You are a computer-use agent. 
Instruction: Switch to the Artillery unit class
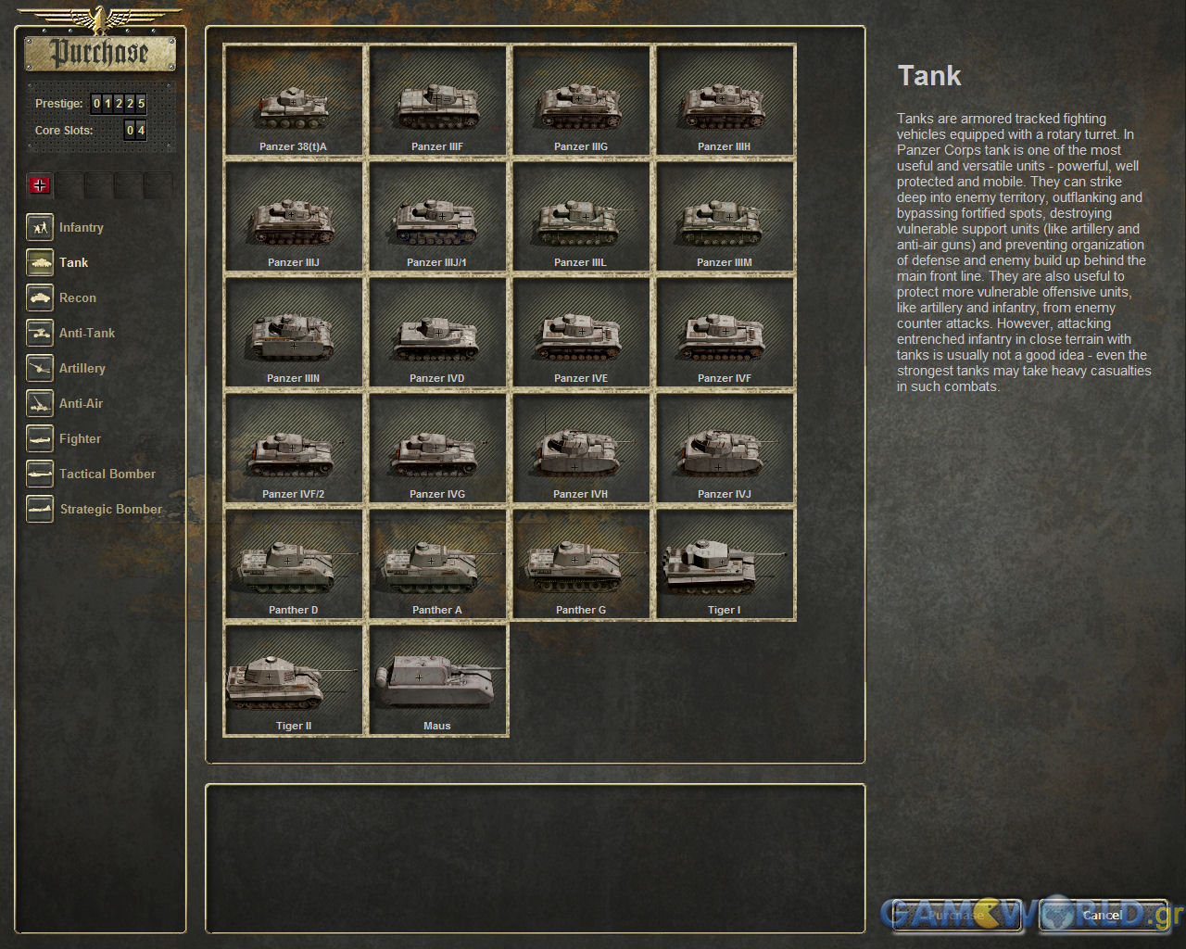[x=40, y=368]
